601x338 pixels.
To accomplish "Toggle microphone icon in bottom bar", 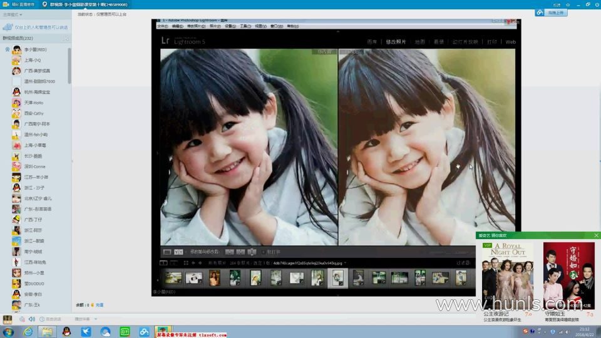I will click(x=23, y=319).
